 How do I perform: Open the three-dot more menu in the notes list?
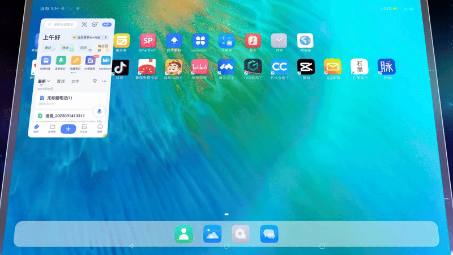pos(104,81)
